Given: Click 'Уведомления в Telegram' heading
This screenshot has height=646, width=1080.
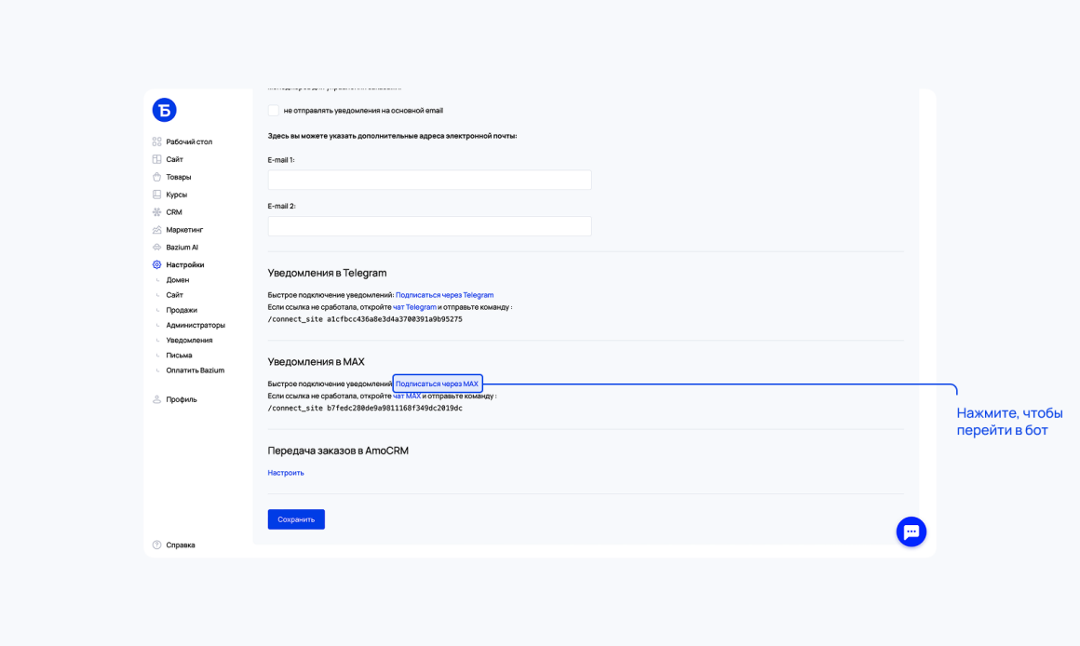Looking at the screenshot, I should coord(327,273).
